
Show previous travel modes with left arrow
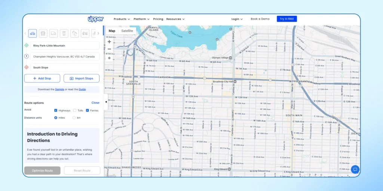[25, 33]
